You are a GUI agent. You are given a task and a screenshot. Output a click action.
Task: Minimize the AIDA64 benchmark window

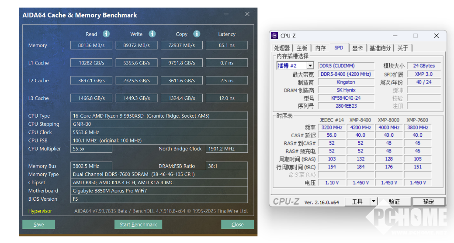[x=226, y=14]
